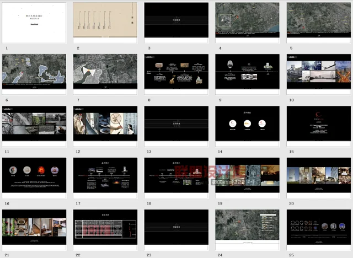Select slide 6 map with blue regions
The height and width of the screenshot is (258, 353).
34,72
